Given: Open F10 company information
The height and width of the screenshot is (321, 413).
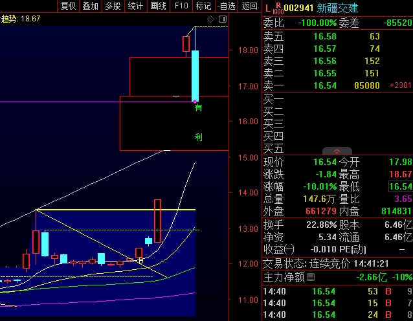Looking at the screenshot, I should [181, 6].
